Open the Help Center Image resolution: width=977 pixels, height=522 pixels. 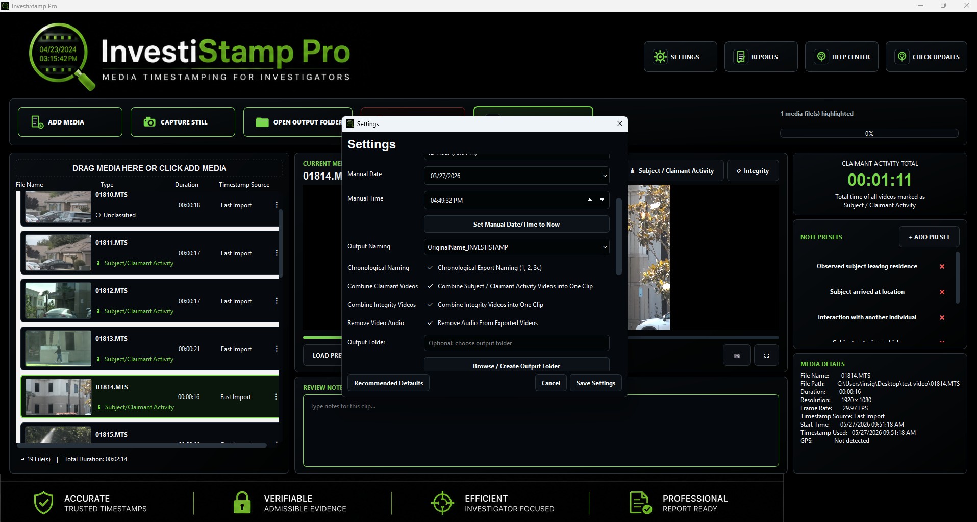pyautogui.click(x=841, y=57)
